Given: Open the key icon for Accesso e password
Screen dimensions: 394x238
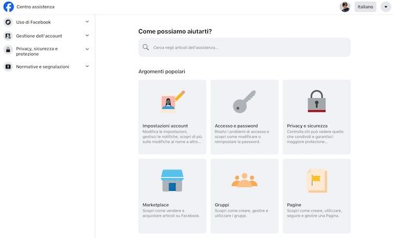Looking at the screenshot, I should [x=244, y=101].
